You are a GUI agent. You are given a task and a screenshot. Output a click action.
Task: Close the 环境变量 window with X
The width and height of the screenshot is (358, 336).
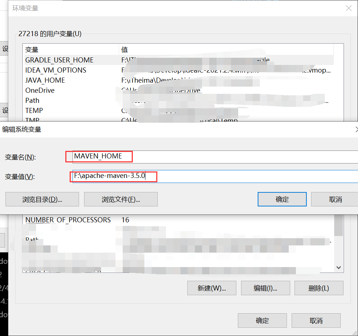pos(349,8)
